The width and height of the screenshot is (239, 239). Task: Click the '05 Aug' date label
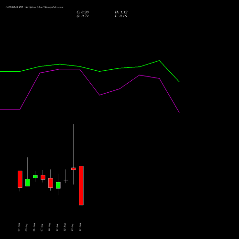[x=26, y=227]
